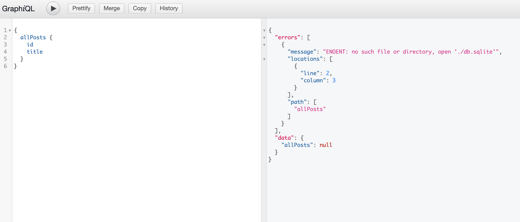
Task: Click the title field in query editor
Action: pos(35,52)
